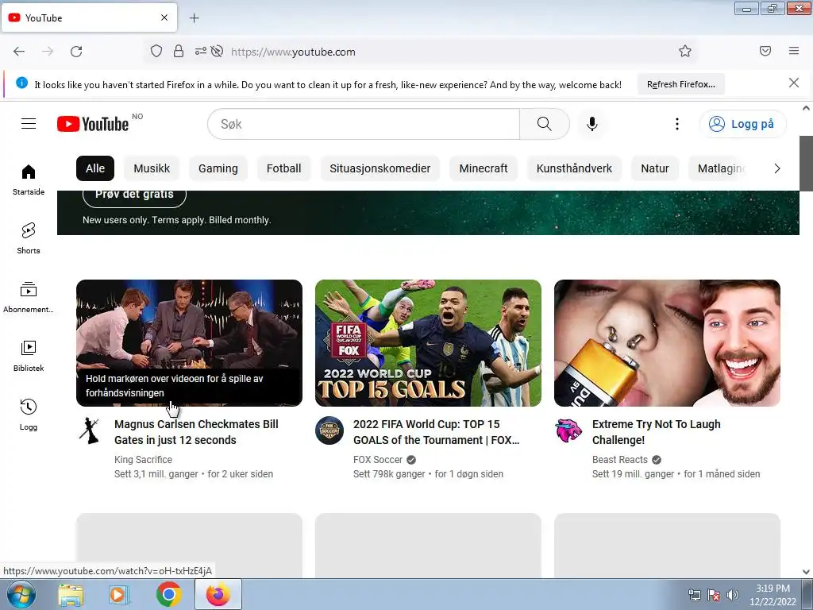Screen dimensions: 813x610
Task: Click scrollbar down arrow
Action: click(806, 572)
